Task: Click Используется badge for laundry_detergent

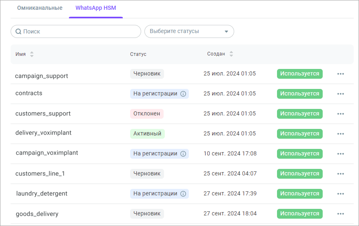Action: (x=300, y=194)
